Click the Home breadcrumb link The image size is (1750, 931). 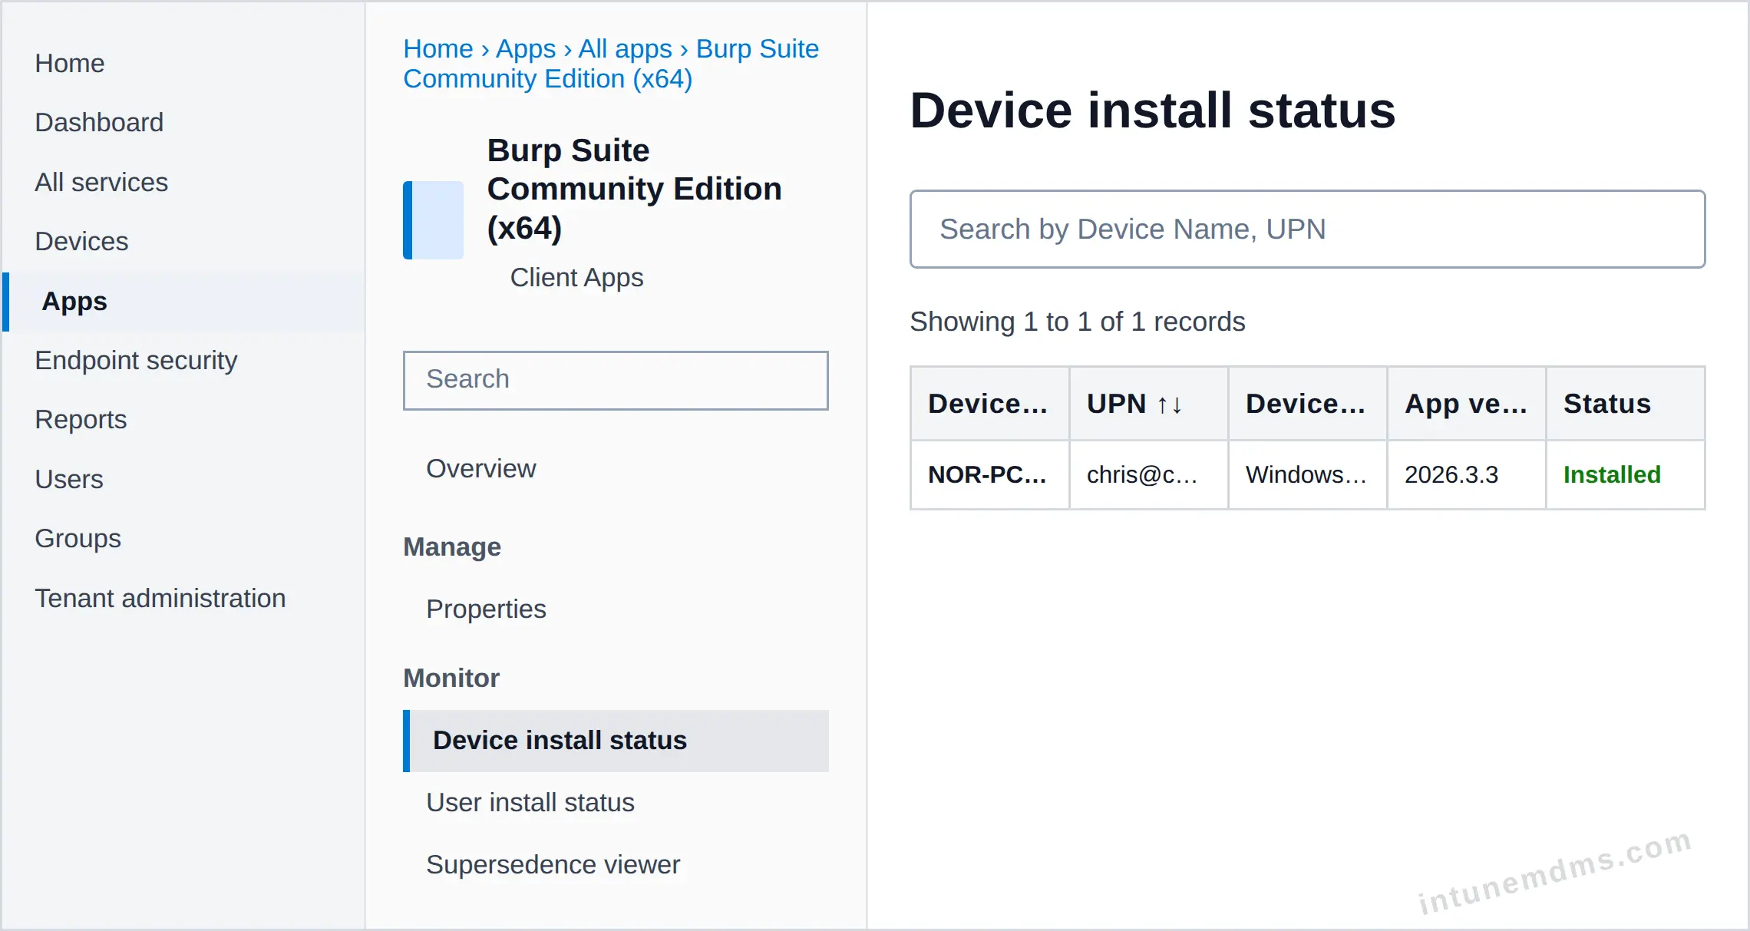[x=438, y=48]
